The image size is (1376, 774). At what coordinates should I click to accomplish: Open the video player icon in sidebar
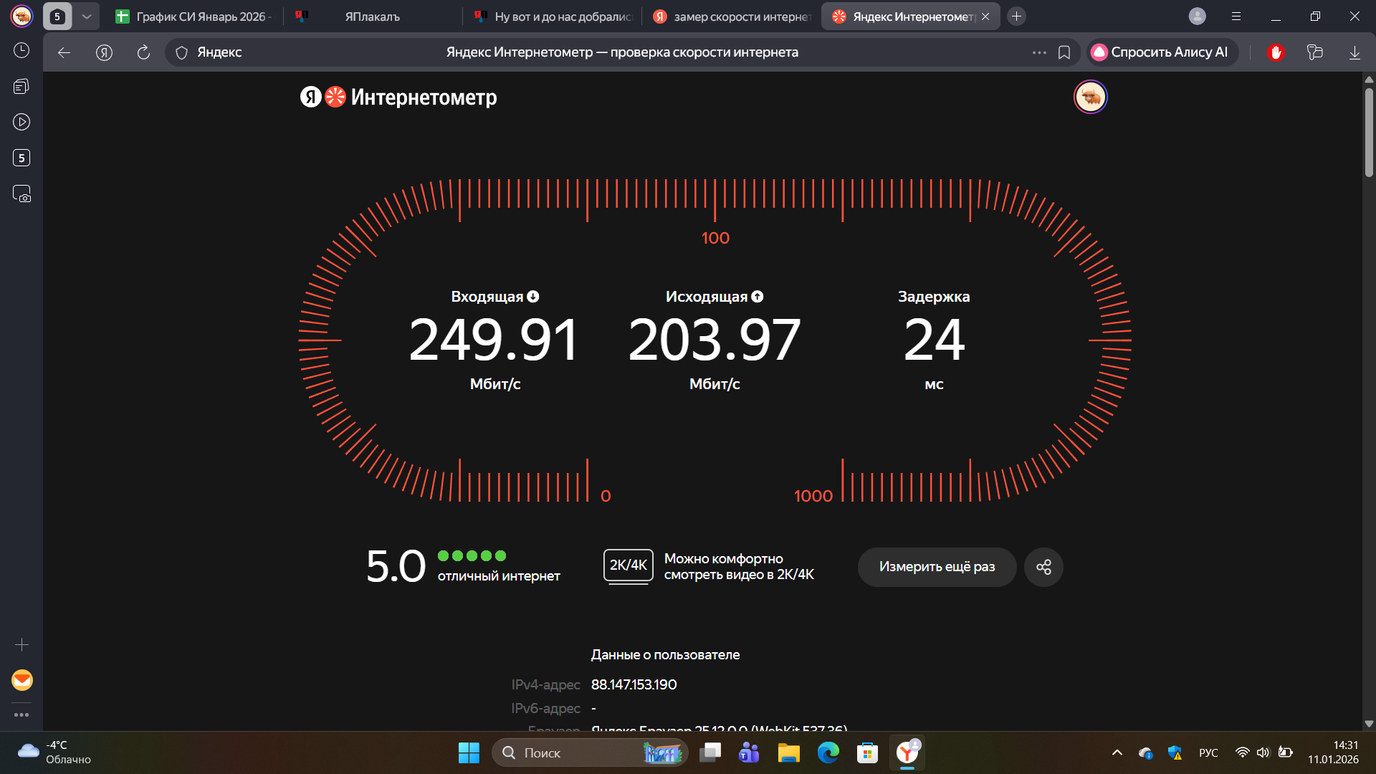21,122
